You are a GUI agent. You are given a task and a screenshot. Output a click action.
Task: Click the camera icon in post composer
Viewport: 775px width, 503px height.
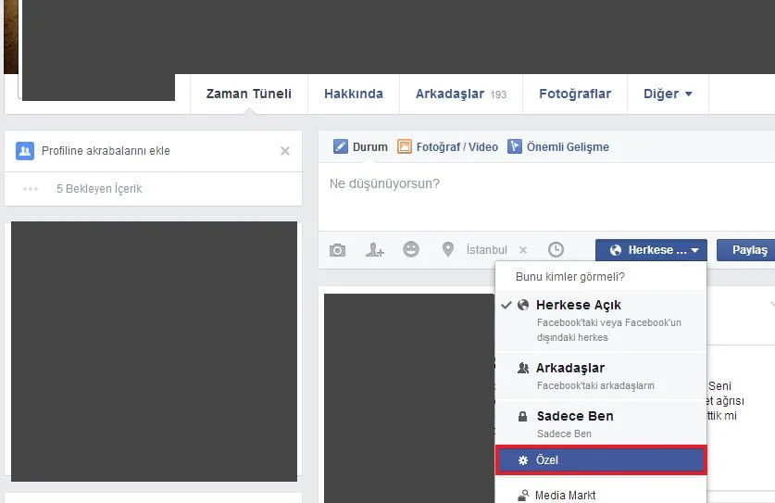(338, 250)
